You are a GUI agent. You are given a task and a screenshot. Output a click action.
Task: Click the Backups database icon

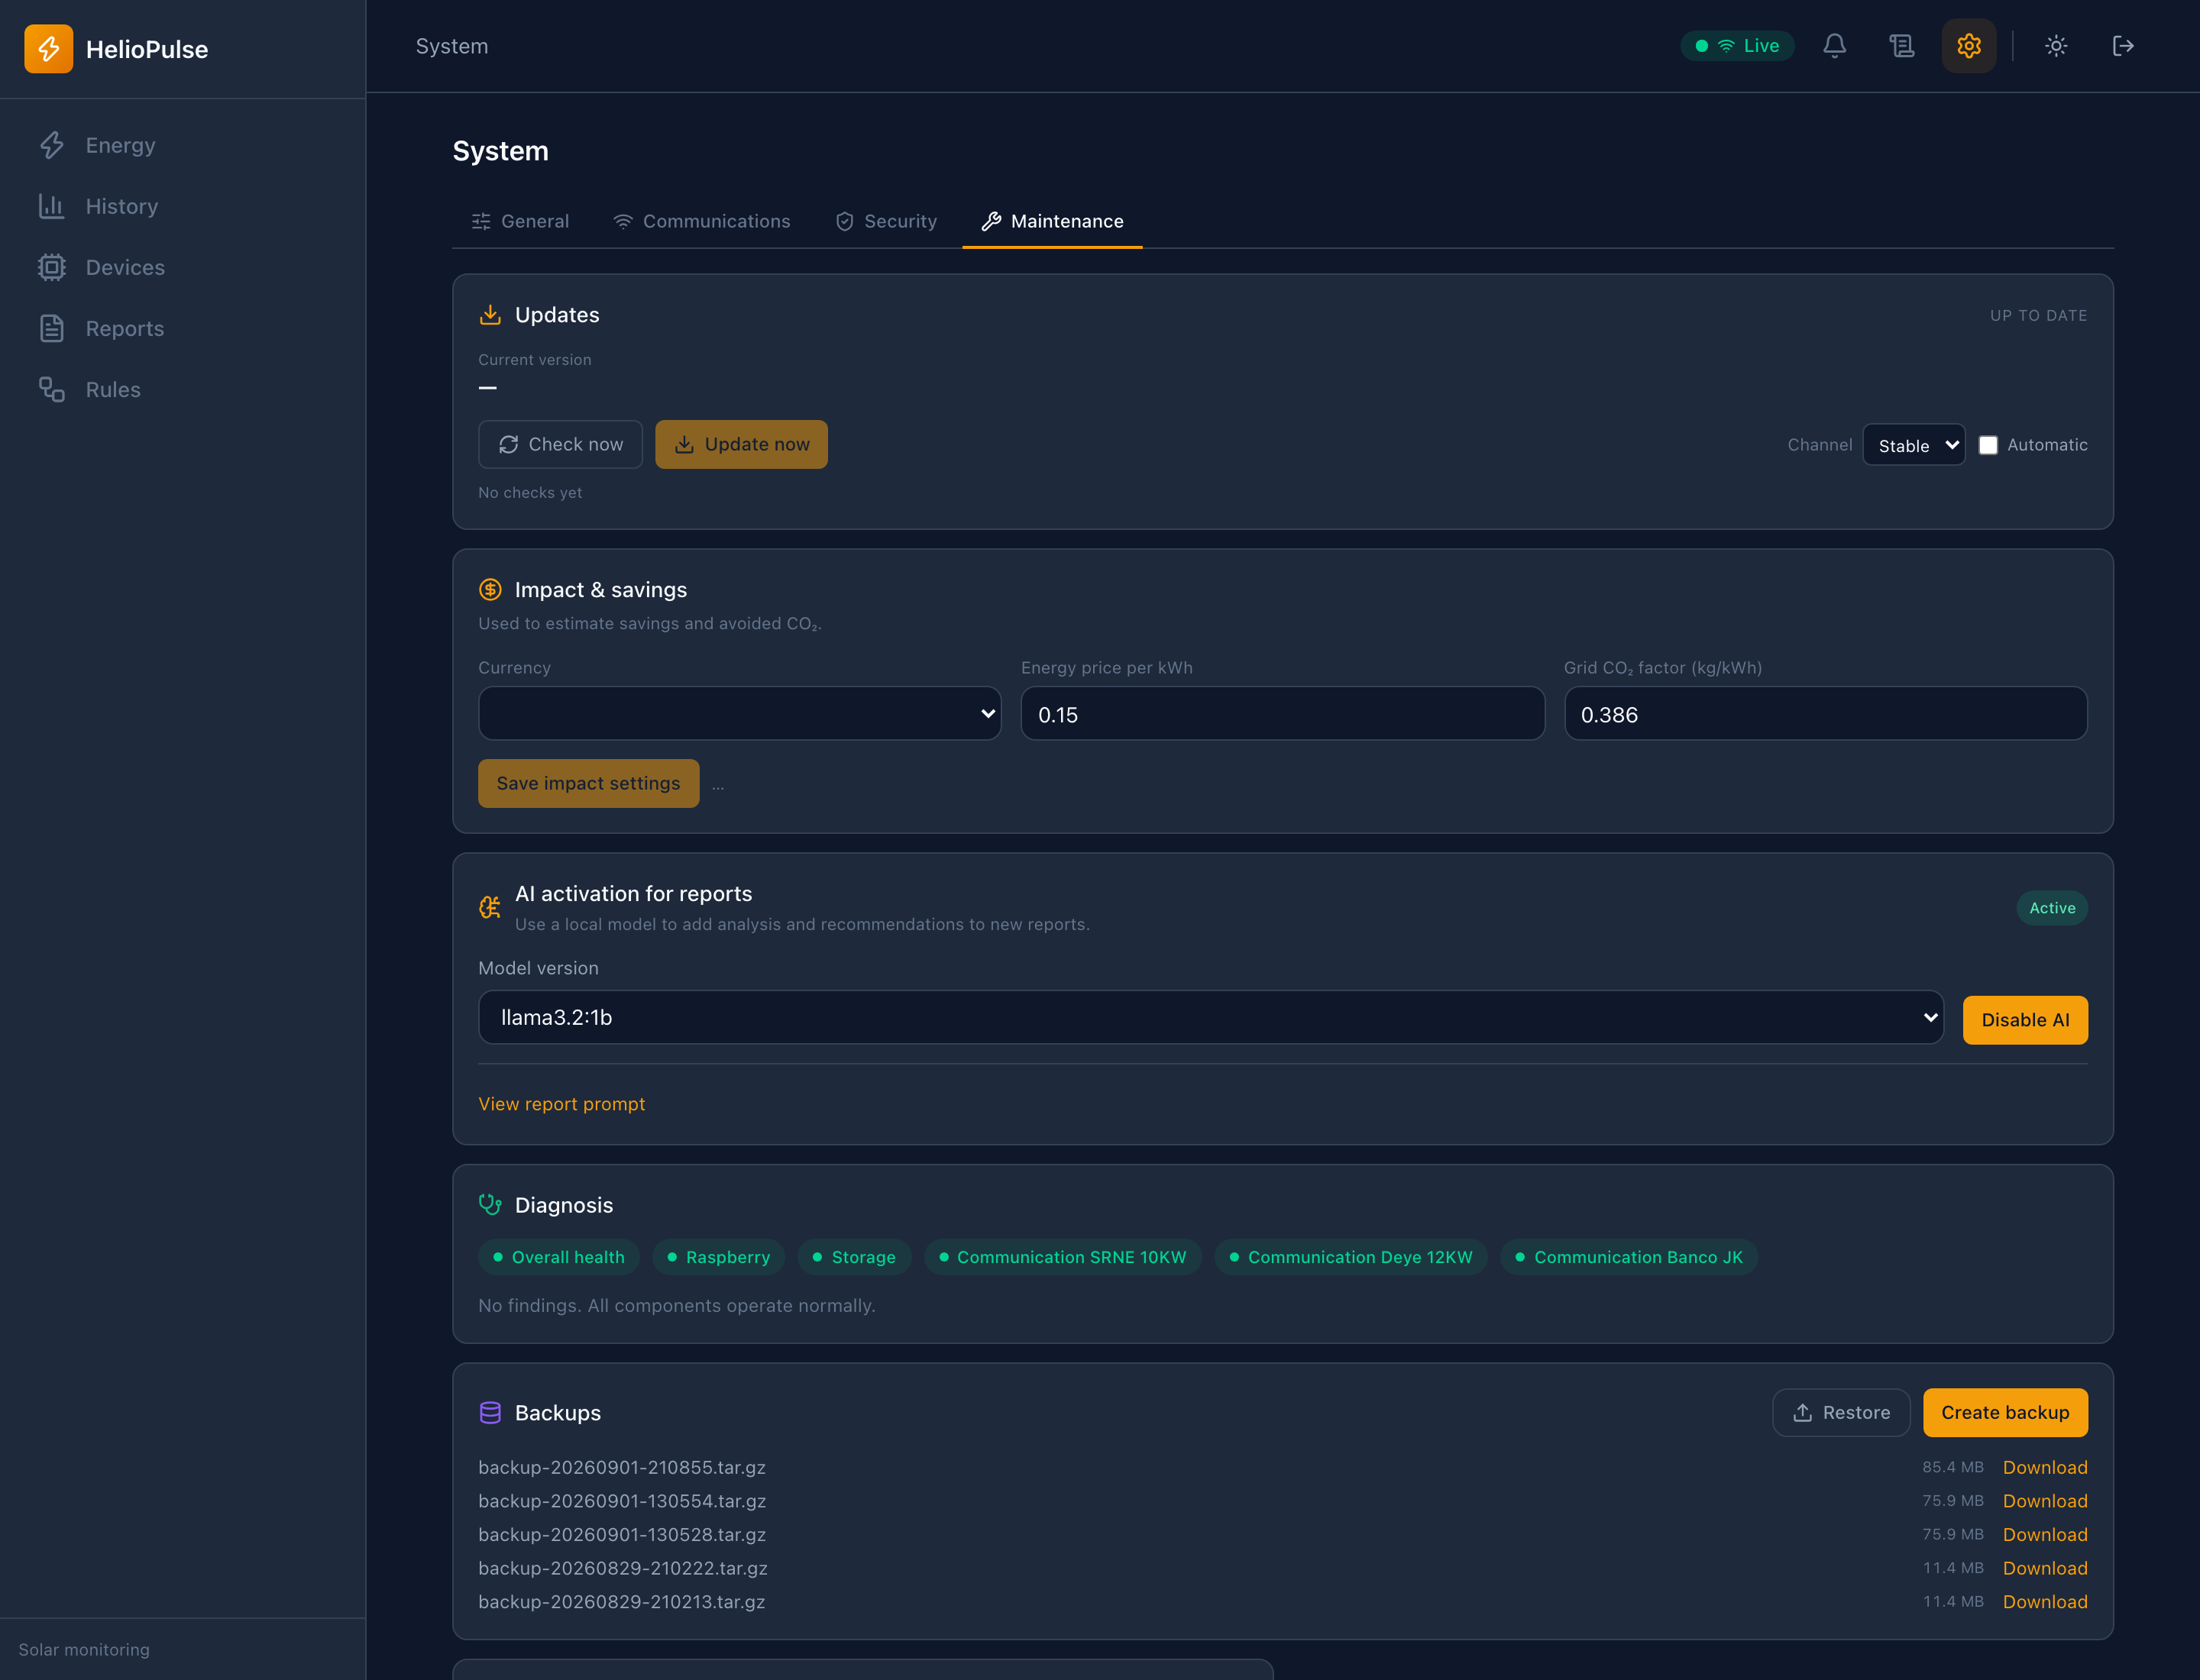(490, 1413)
